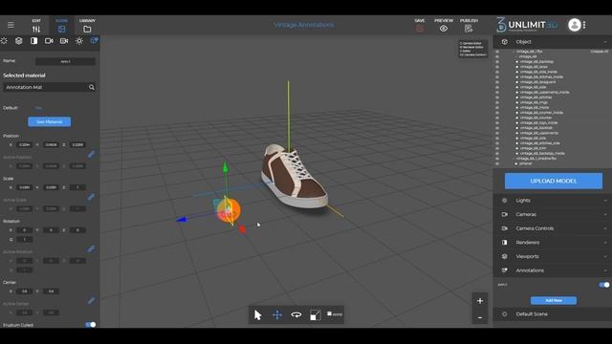This screenshot has height=344, width=612.
Task: Click the link icon beside Active Rotation
Action: point(91,248)
